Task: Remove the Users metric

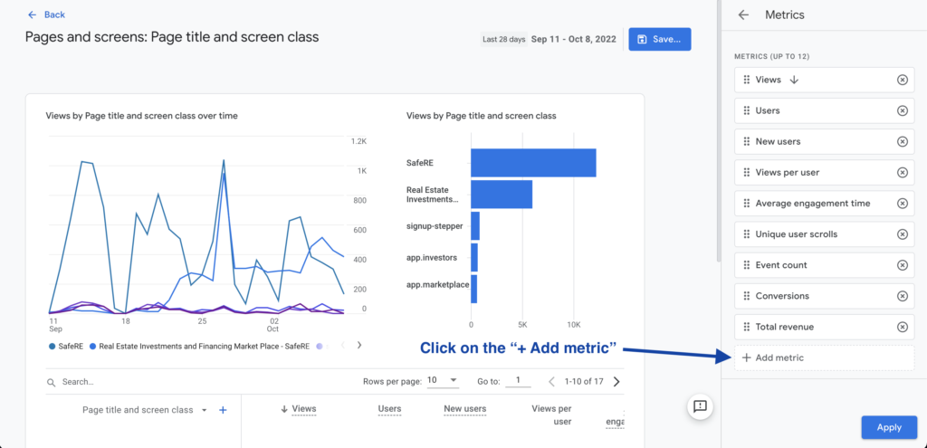Action: (902, 110)
